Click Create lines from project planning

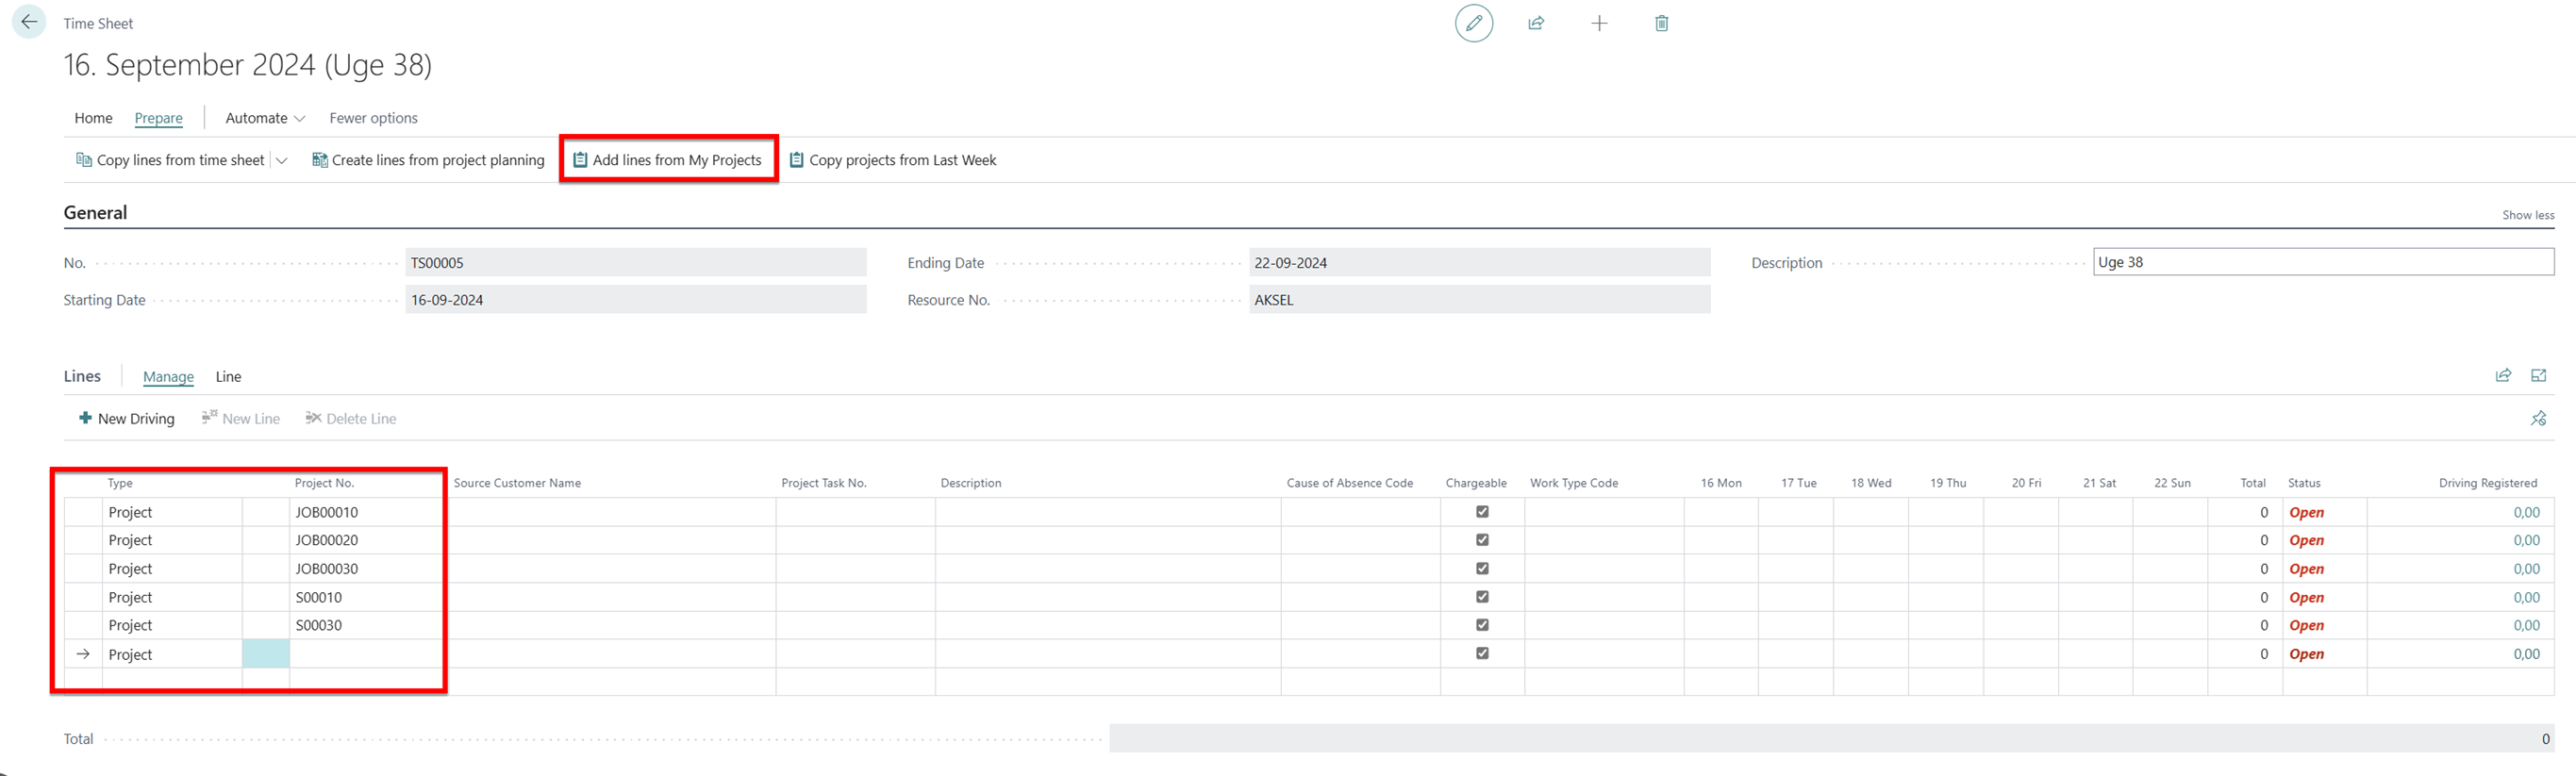(x=428, y=160)
